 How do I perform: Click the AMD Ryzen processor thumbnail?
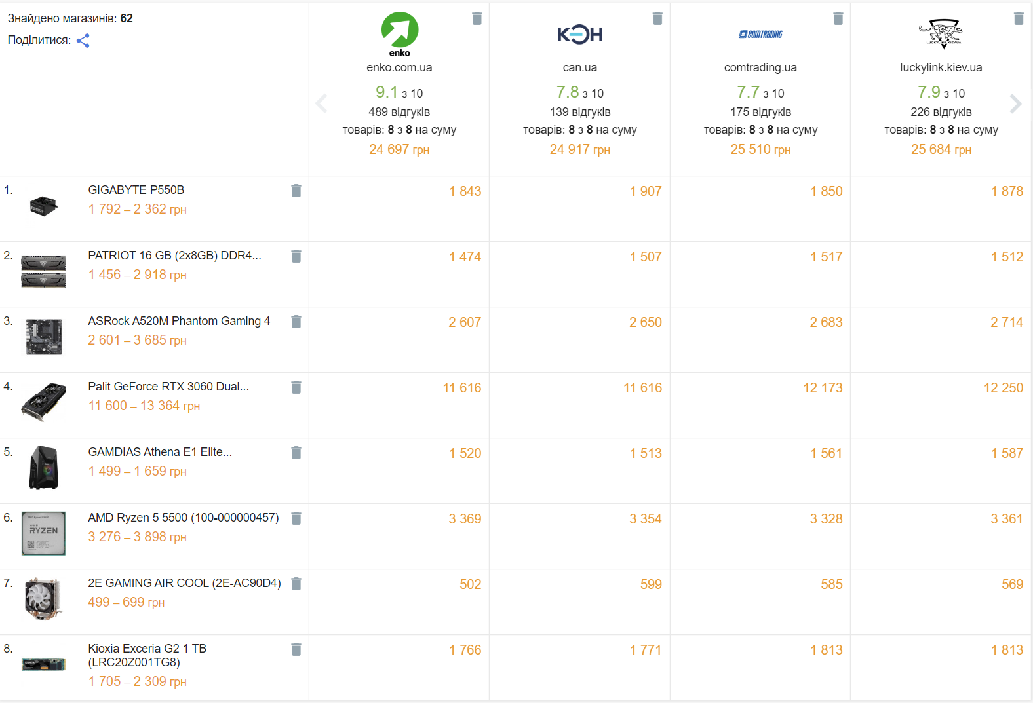tap(43, 533)
